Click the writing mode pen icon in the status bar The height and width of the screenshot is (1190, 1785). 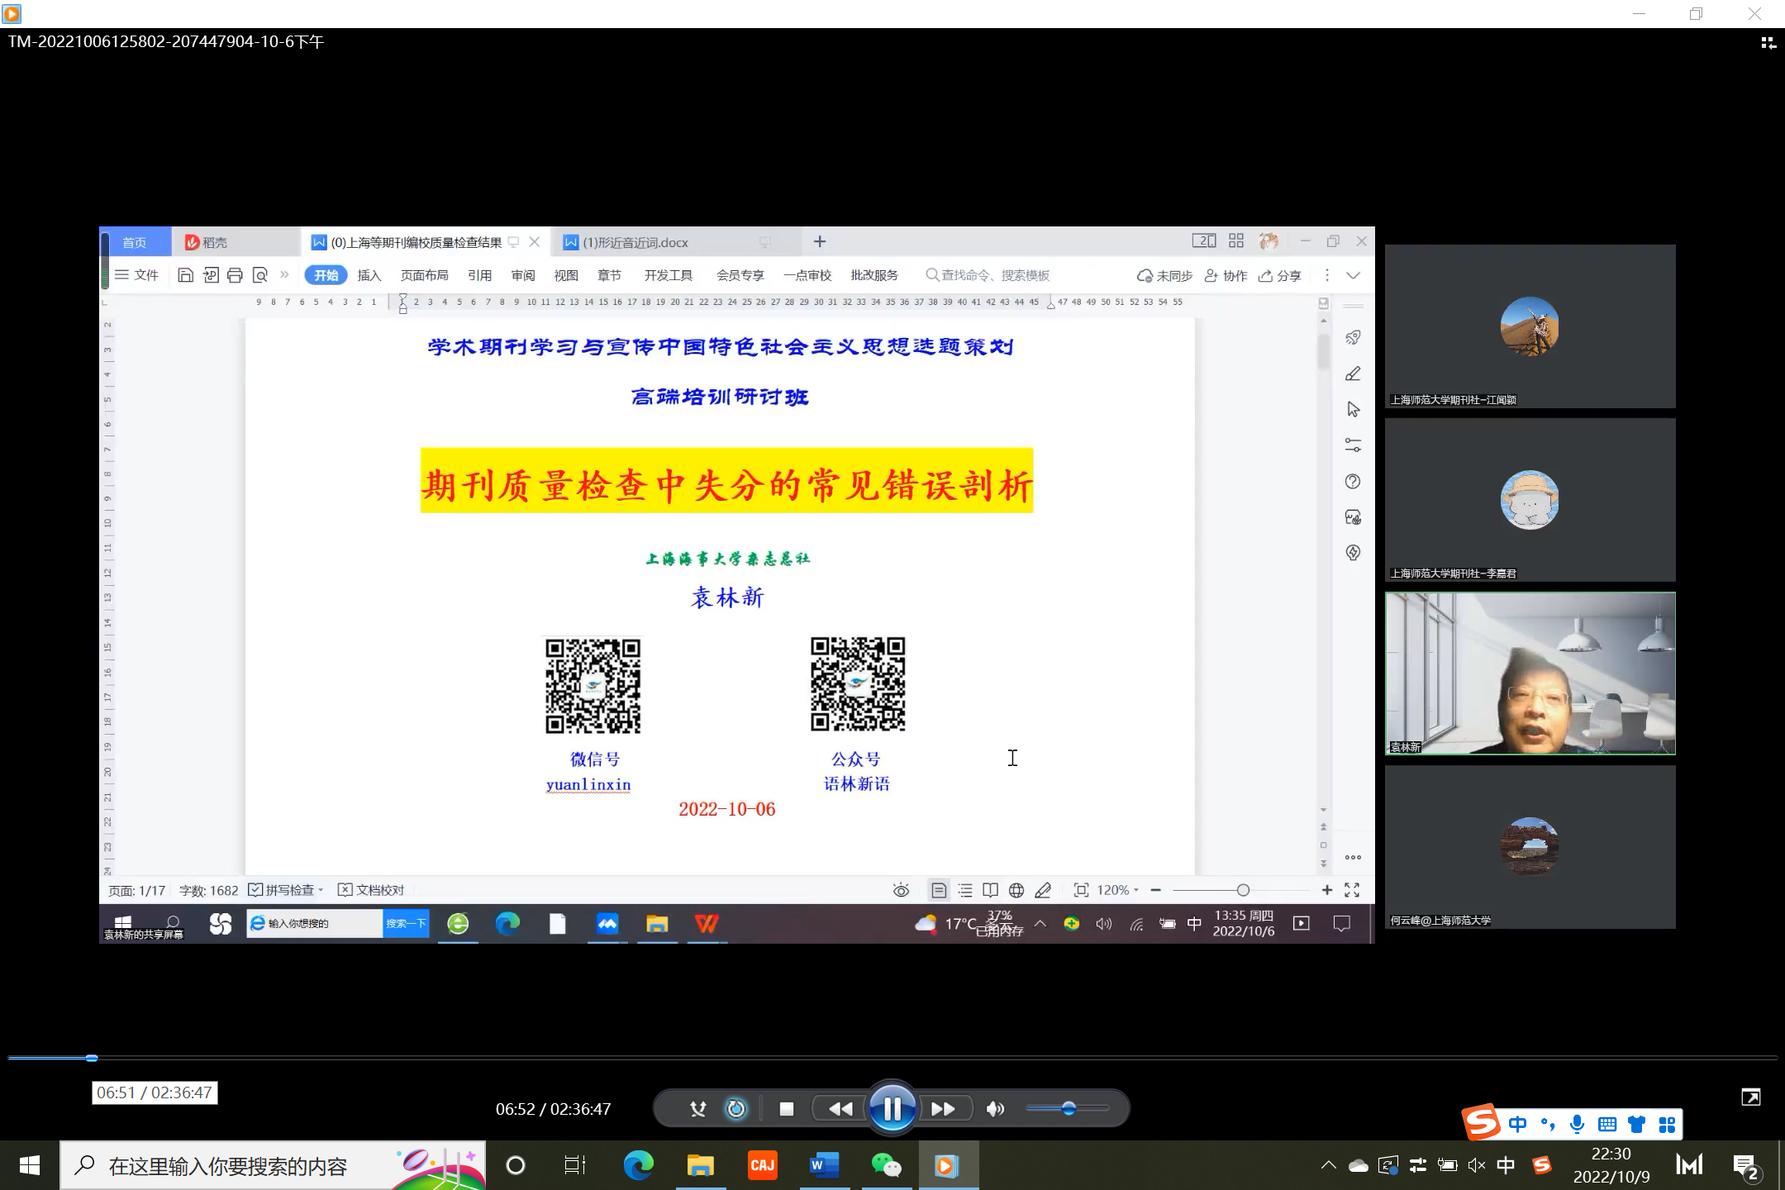(x=1043, y=890)
